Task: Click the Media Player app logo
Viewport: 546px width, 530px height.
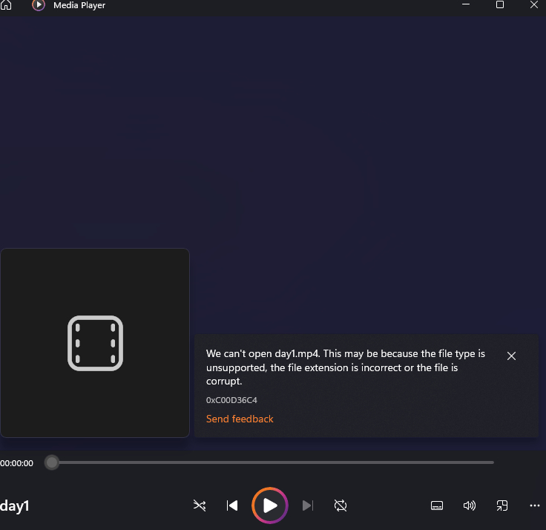Action: [x=39, y=5]
